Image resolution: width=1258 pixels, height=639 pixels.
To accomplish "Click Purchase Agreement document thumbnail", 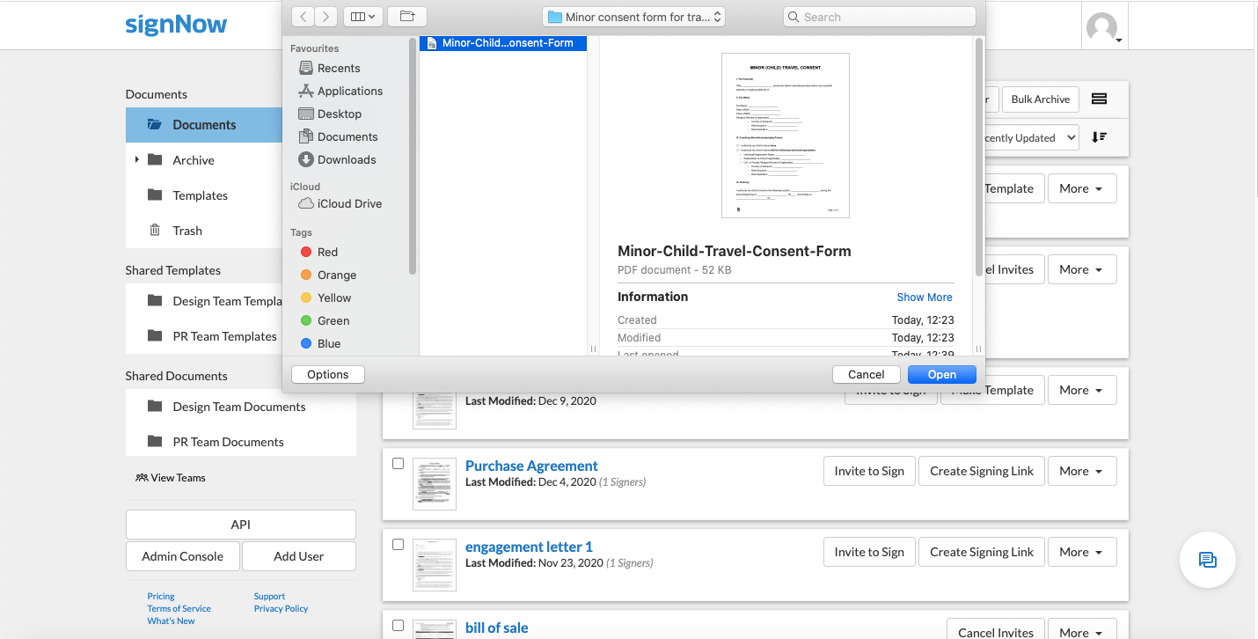I will (x=435, y=483).
